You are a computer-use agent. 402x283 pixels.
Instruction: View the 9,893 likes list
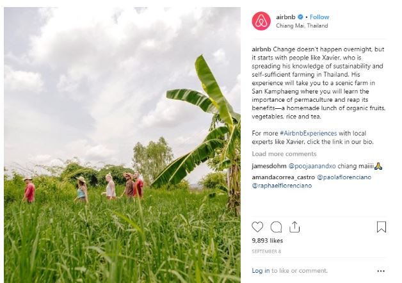(x=267, y=241)
